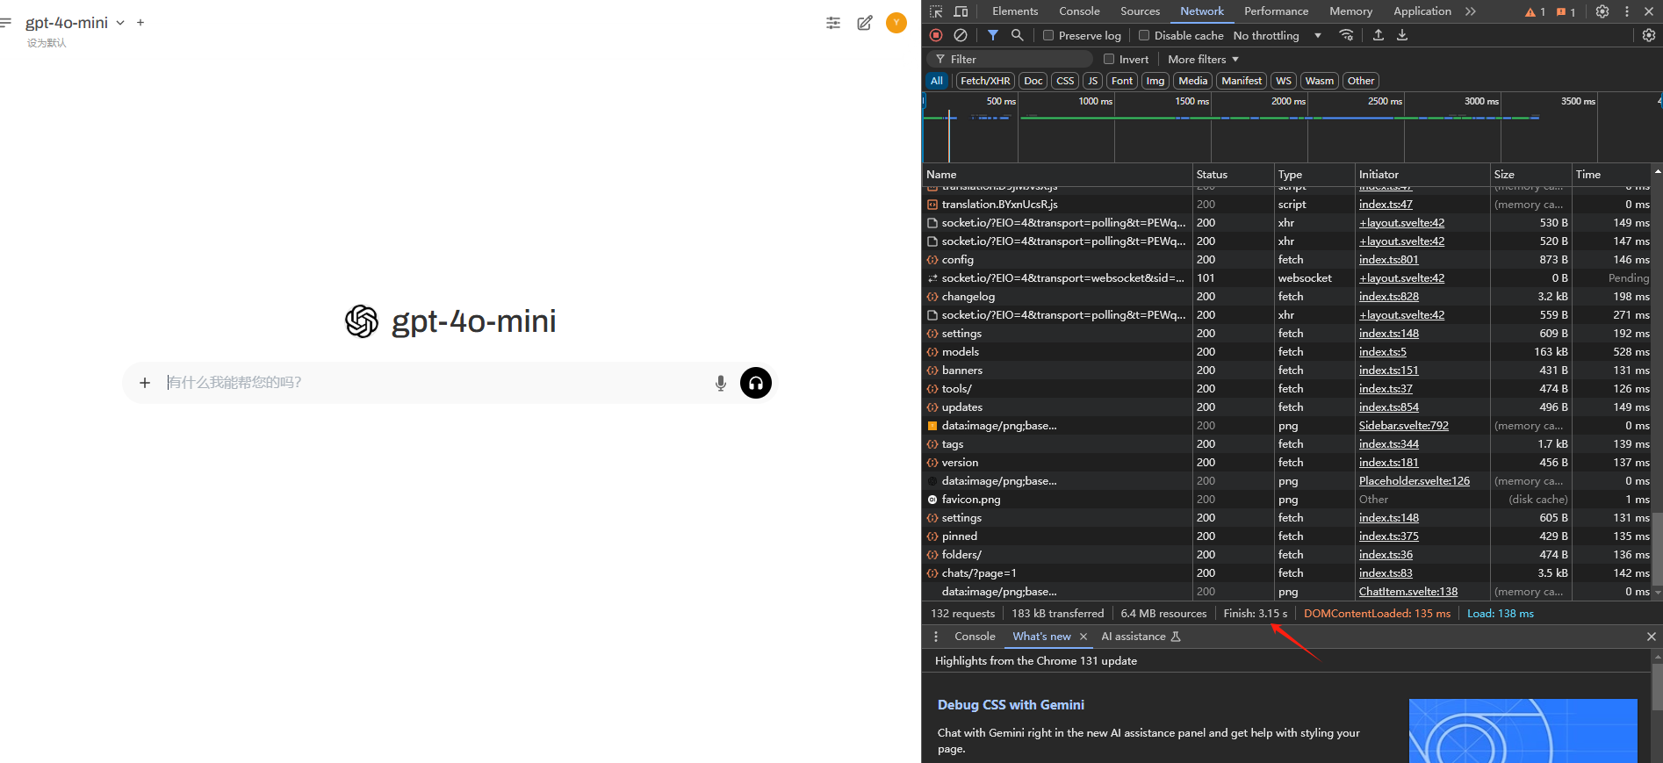Viewport: 1663px width, 763px height.
Task: Open network search magnifier
Action: click(x=1017, y=35)
